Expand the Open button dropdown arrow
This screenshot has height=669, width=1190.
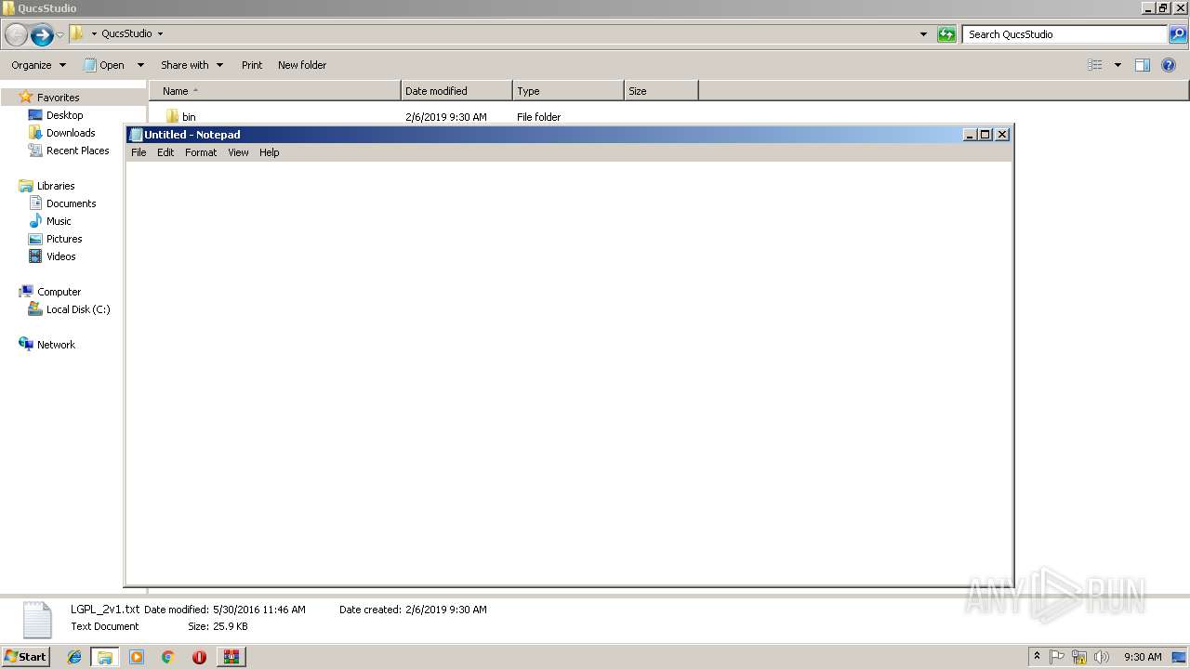pos(140,65)
